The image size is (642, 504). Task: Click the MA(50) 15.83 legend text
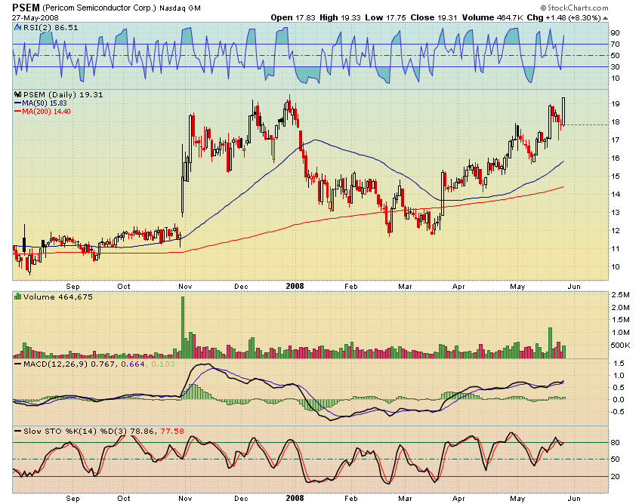coord(45,103)
